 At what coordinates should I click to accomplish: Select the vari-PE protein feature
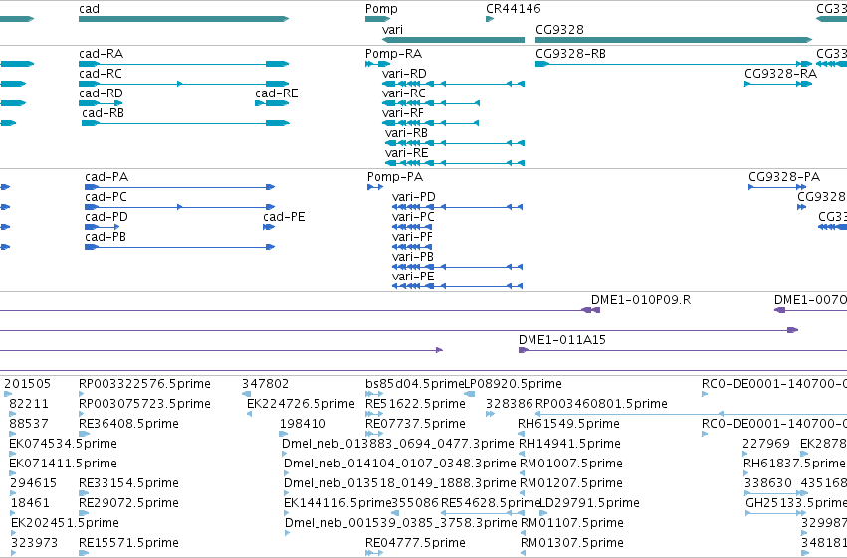point(458,287)
